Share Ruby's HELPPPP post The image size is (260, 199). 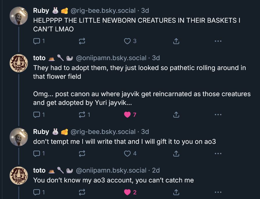(x=176, y=41)
